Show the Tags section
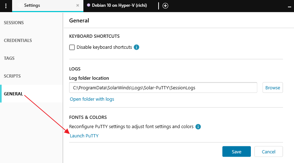Image resolution: width=294 pixels, height=163 pixels. 9,58
